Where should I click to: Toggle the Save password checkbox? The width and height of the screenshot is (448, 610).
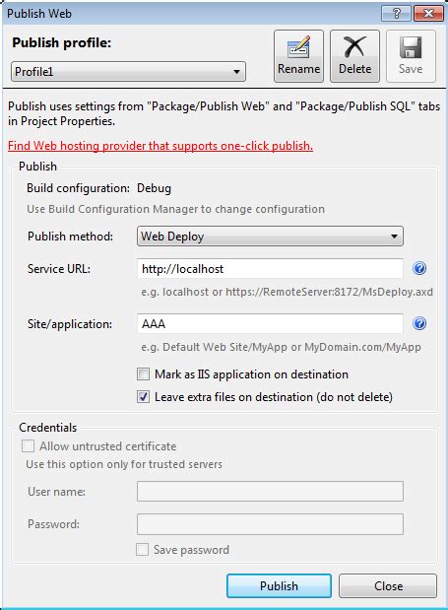tap(142, 550)
